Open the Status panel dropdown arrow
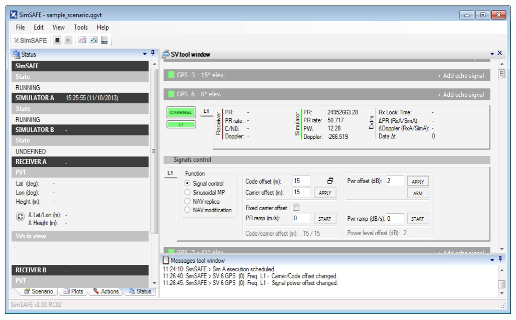Viewport: 516px width, 320px height. click(145, 53)
